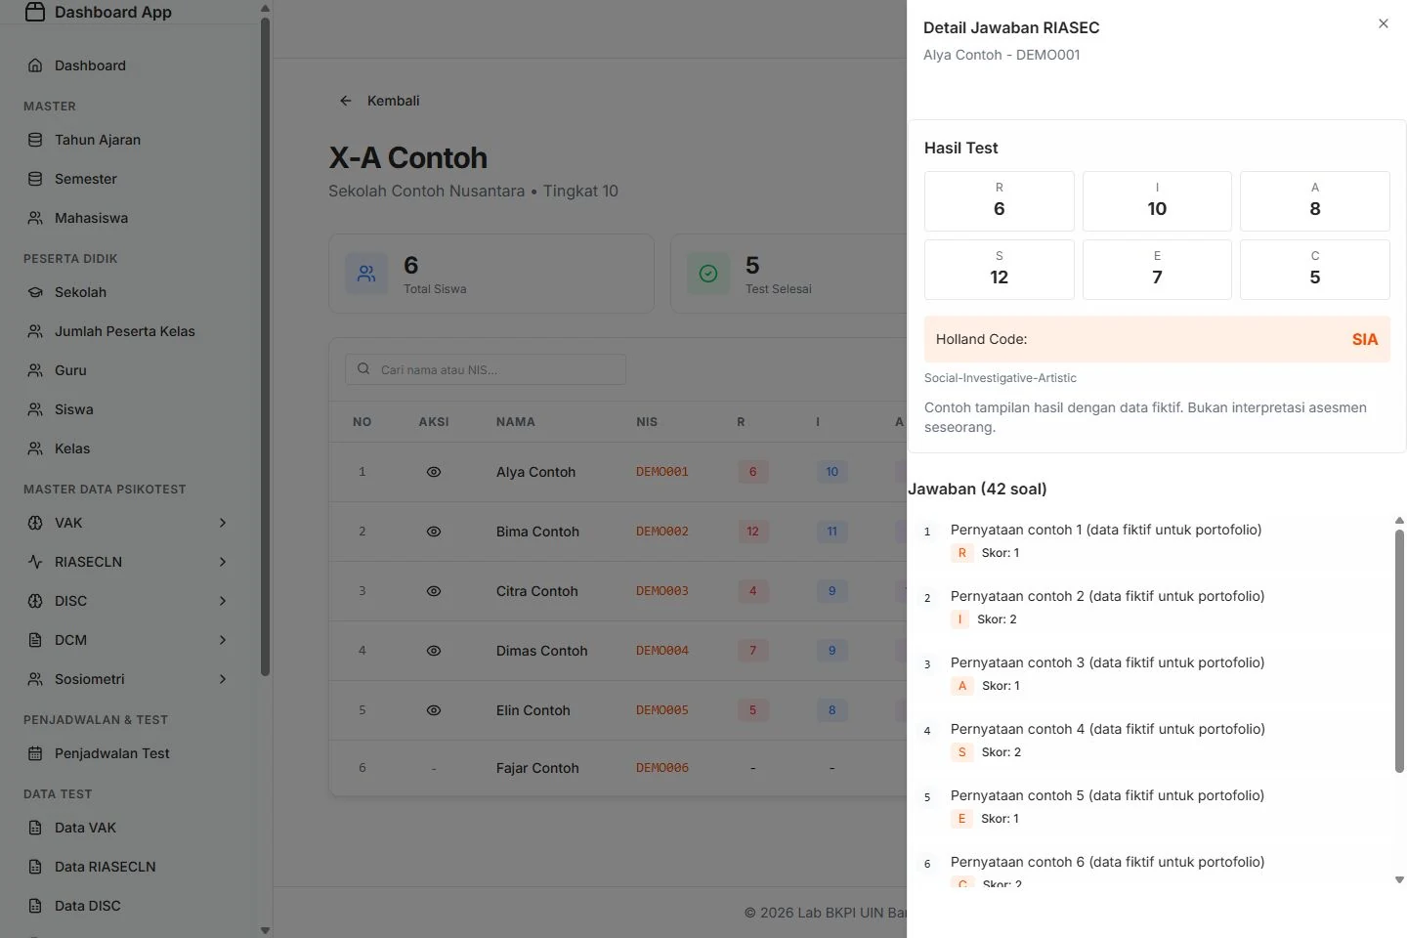Expand the RIASECLN submenu chevron
The height and width of the screenshot is (938, 1407).
[223, 562]
